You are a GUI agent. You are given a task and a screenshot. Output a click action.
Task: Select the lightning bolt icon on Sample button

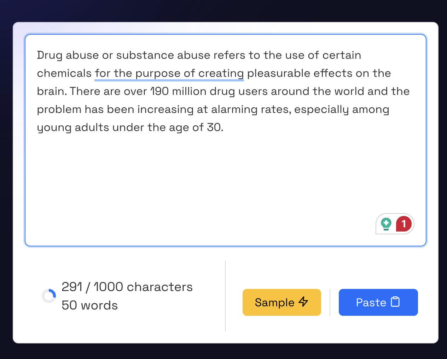click(303, 302)
